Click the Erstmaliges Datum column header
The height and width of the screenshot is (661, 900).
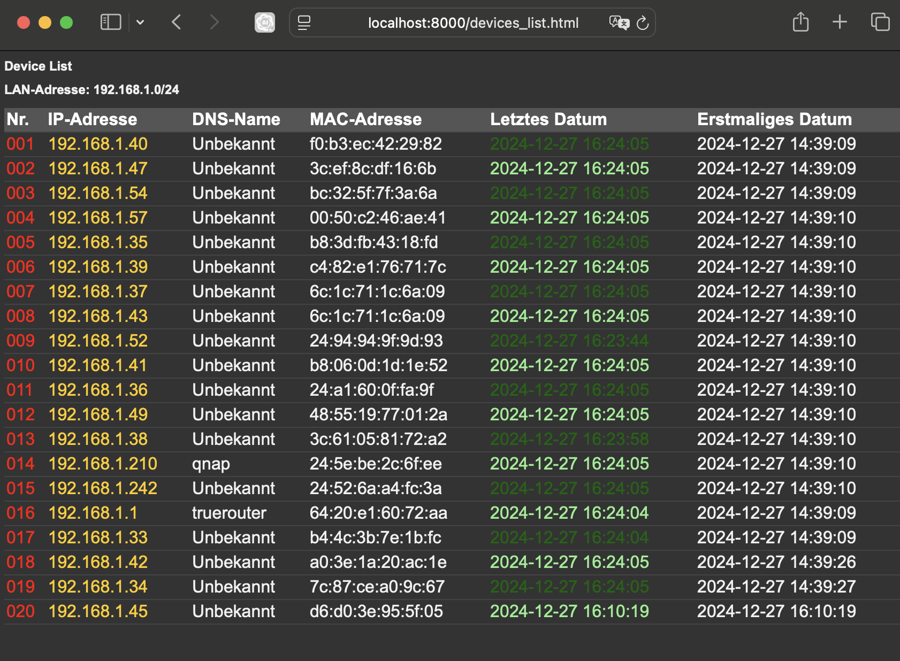click(x=774, y=119)
